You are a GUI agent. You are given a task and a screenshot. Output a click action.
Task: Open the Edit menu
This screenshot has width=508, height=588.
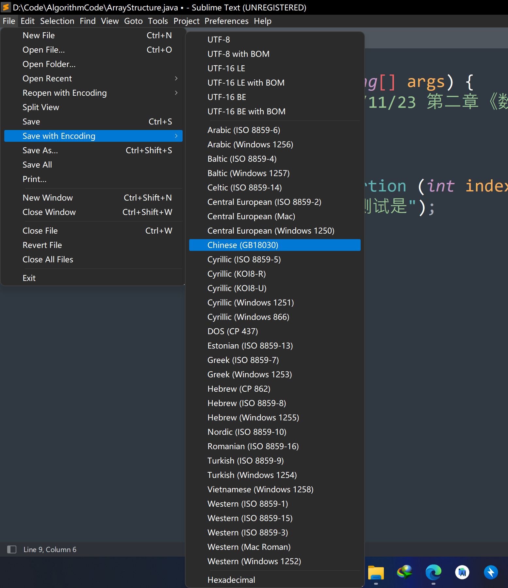coord(27,21)
